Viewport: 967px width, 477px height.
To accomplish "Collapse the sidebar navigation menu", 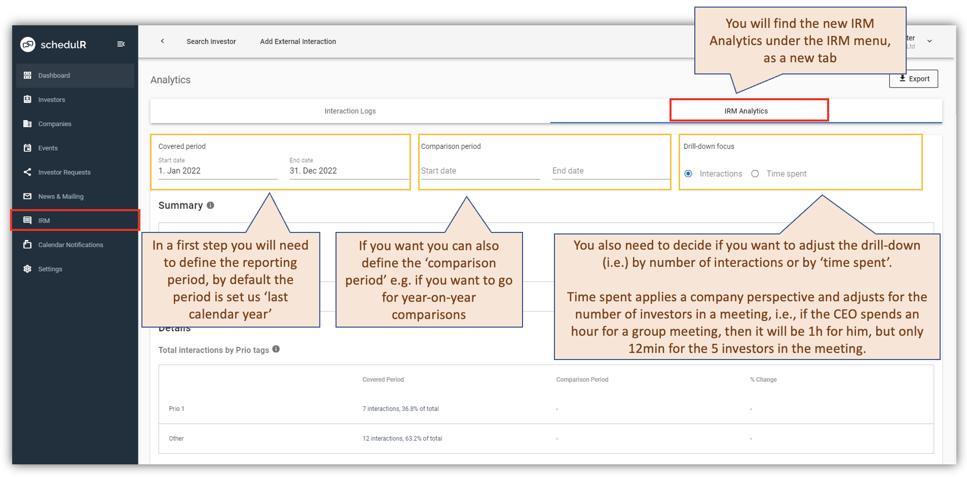I will point(121,44).
